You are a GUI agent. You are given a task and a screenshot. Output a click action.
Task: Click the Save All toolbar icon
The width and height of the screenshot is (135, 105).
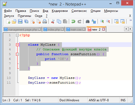coord(26,21)
